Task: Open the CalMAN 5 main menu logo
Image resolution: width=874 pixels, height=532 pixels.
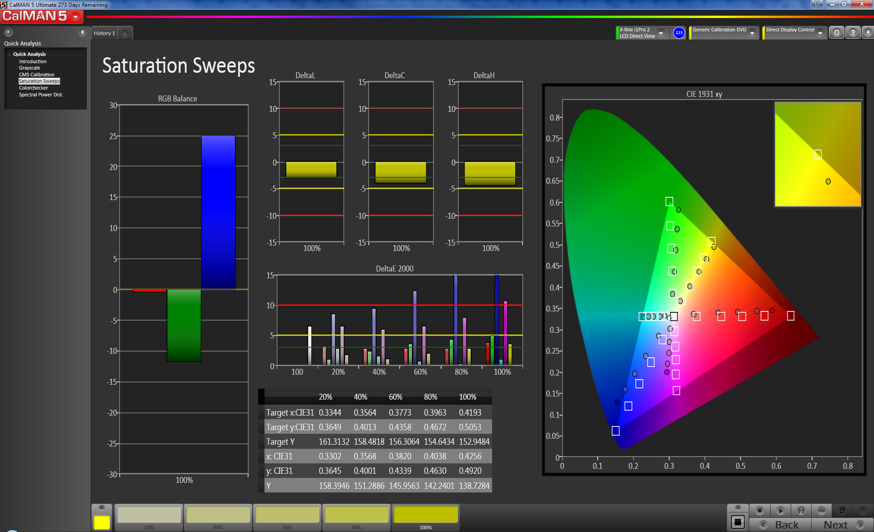Action: click(41, 16)
